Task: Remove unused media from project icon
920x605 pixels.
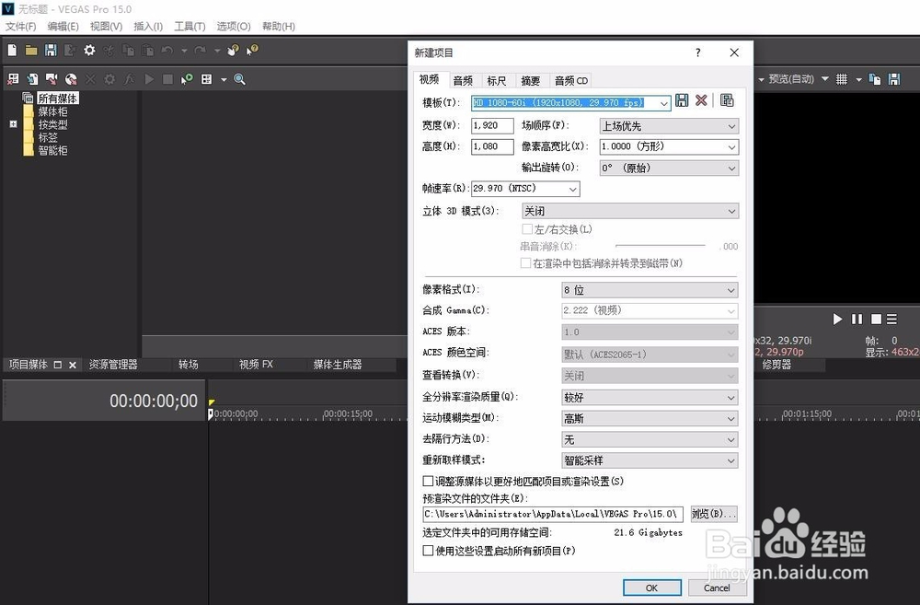Action: coord(13,79)
